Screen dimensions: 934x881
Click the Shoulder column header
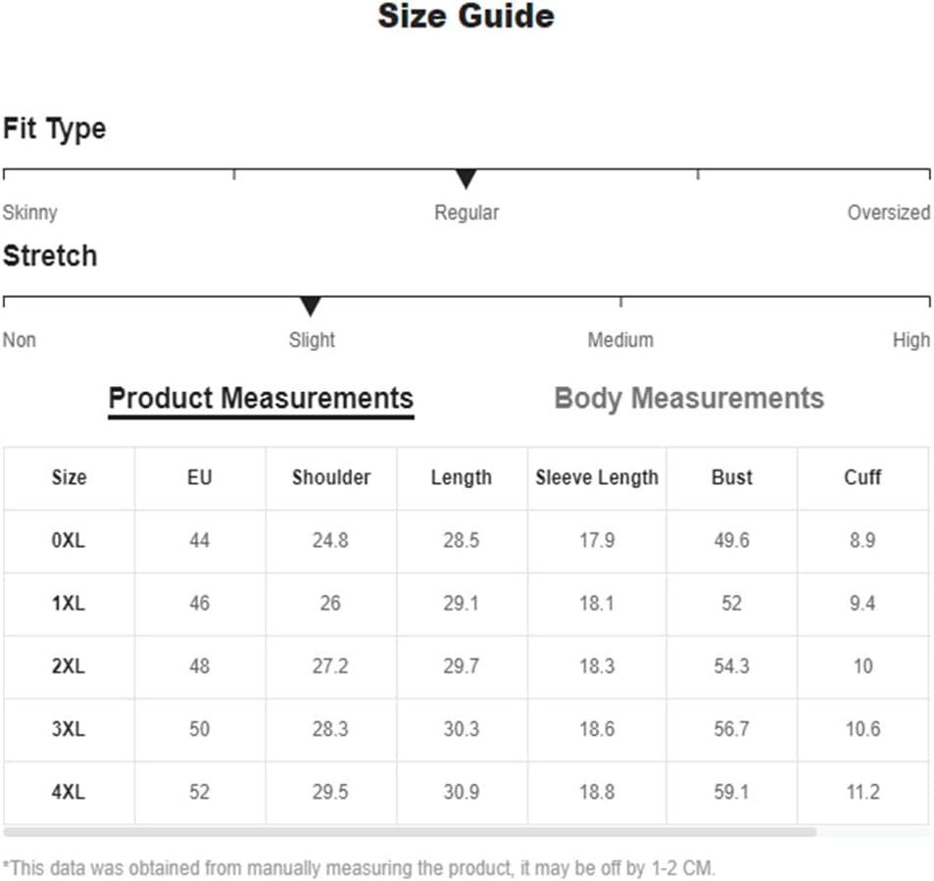(x=331, y=477)
